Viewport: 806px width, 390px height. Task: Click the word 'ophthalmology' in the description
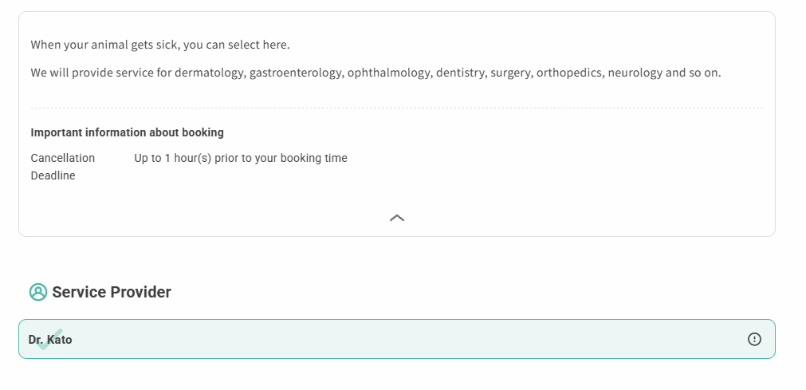(x=389, y=73)
